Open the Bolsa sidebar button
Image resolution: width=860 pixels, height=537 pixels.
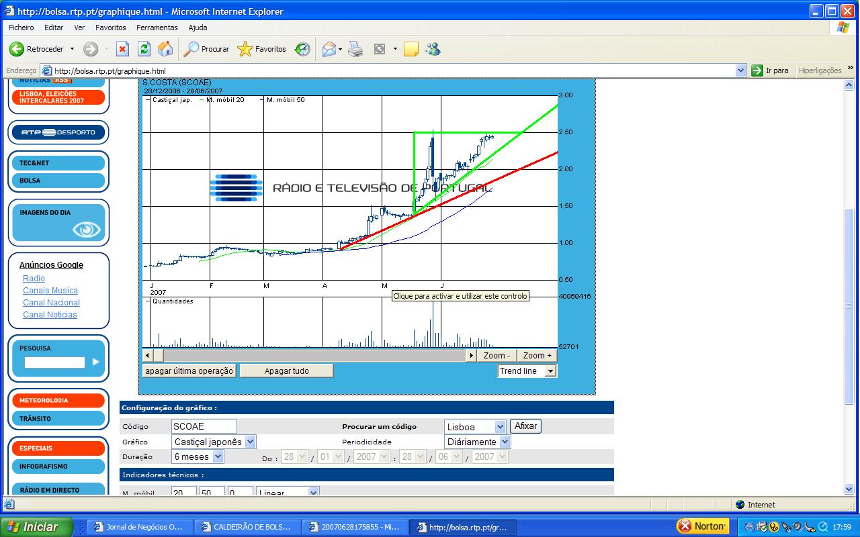click(x=58, y=181)
